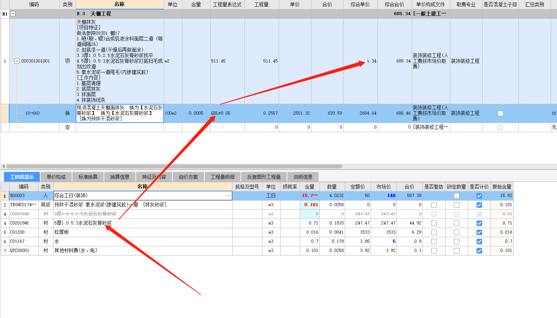Click the 1.34 comprehensive unit price cell
This screenshot has height=318, width=557.
(360, 61)
